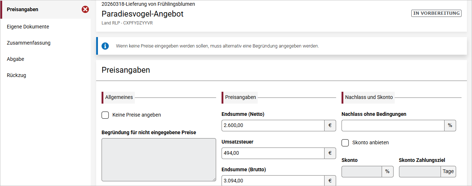The width and height of the screenshot is (472, 186).
Task: Click the blue info icon in notice
Action: point(105,46)
